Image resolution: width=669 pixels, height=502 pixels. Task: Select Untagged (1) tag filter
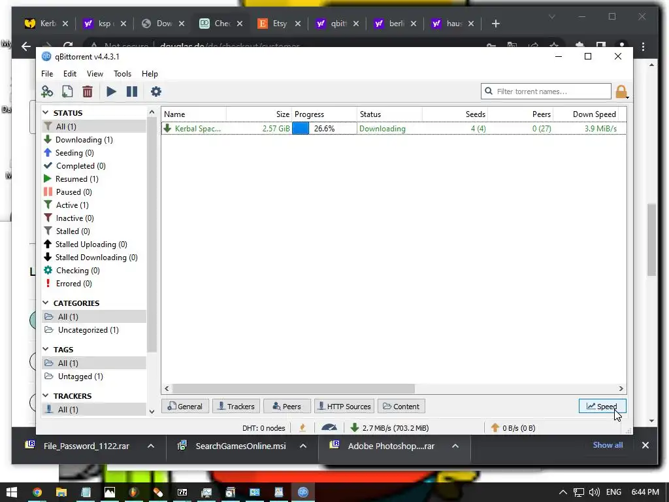[x=80, y=376]
